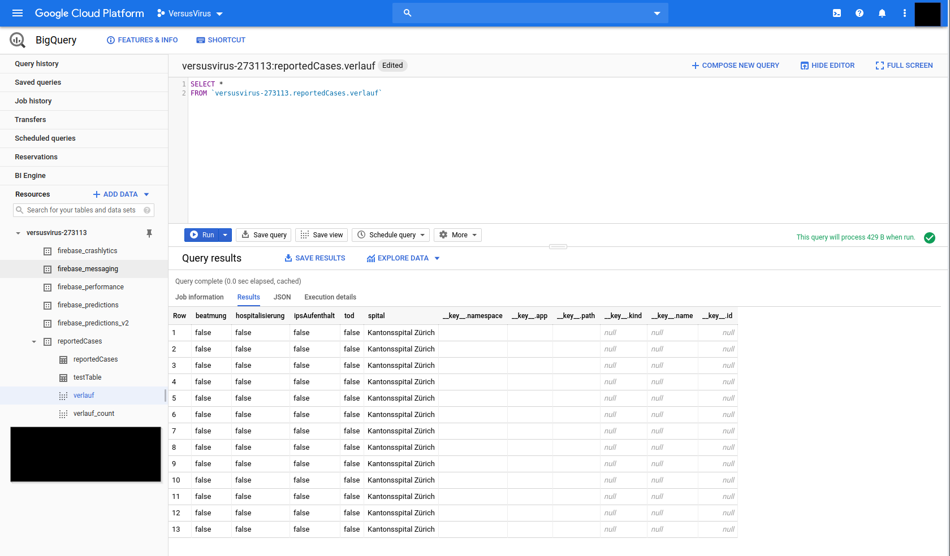
Task: Open Transfers in sidebar
Action: coord(84,120)
